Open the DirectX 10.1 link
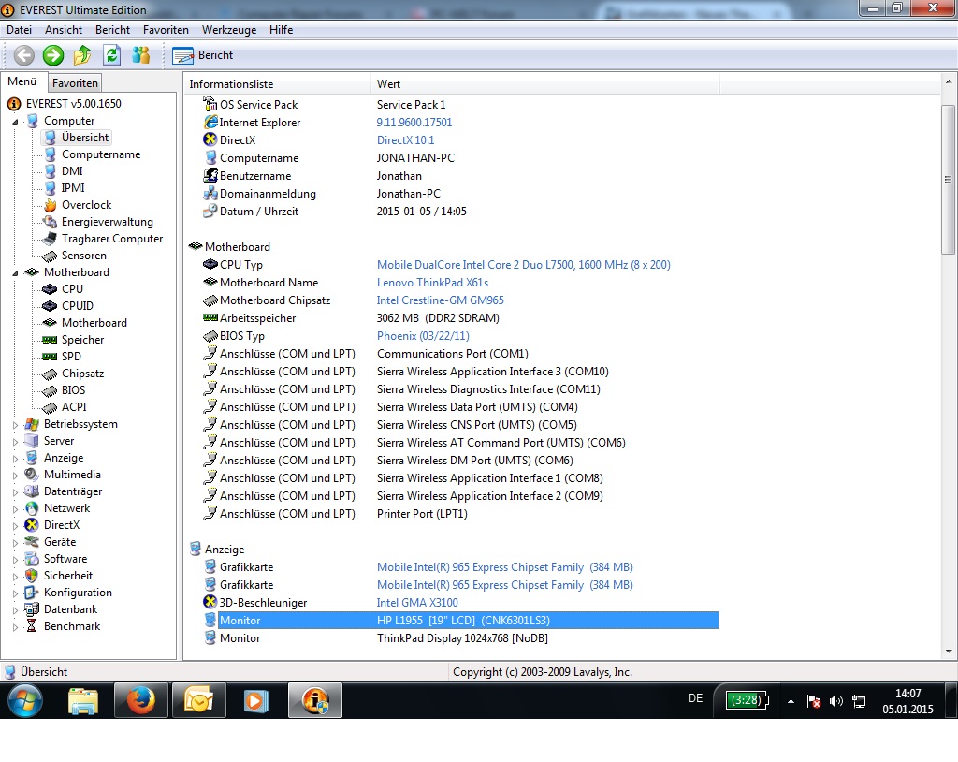The image size is (958, 762). point(406,140)
